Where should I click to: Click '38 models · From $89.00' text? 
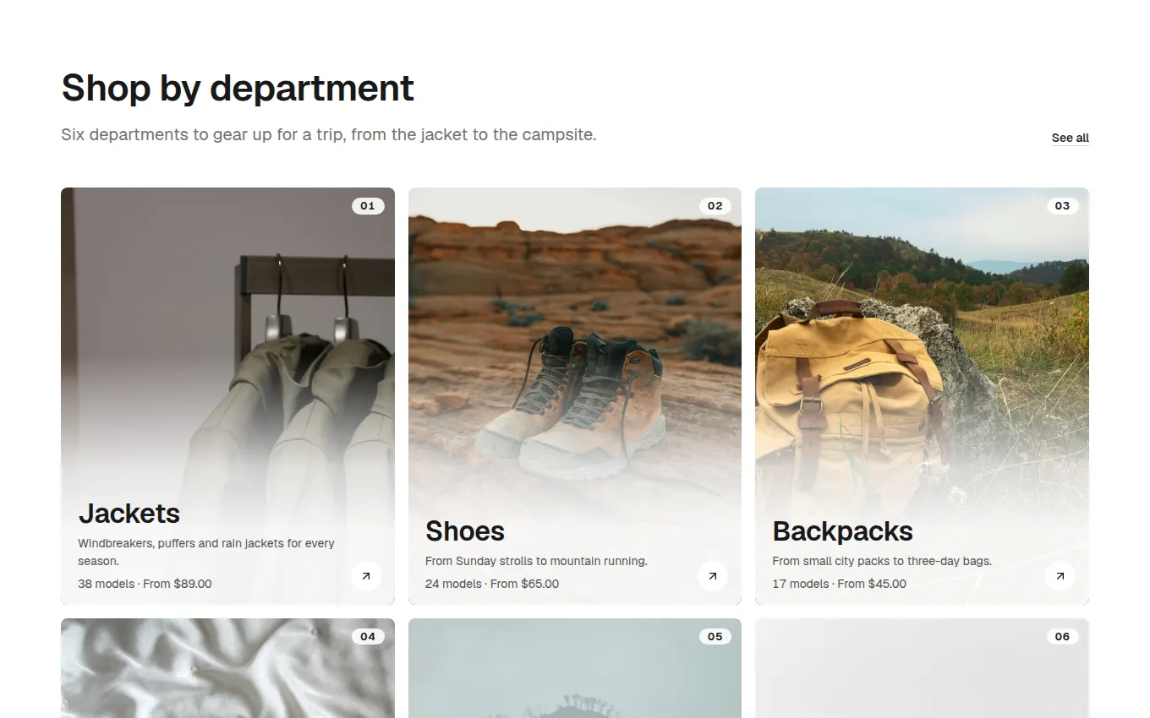click(145, 584)
